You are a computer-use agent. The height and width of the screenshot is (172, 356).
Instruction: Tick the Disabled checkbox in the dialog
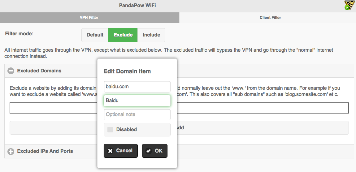[110, 130]
